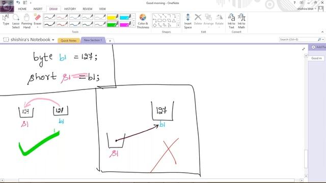
Task: Open the REVIEW ribbon tab
Action: (88, 9)
